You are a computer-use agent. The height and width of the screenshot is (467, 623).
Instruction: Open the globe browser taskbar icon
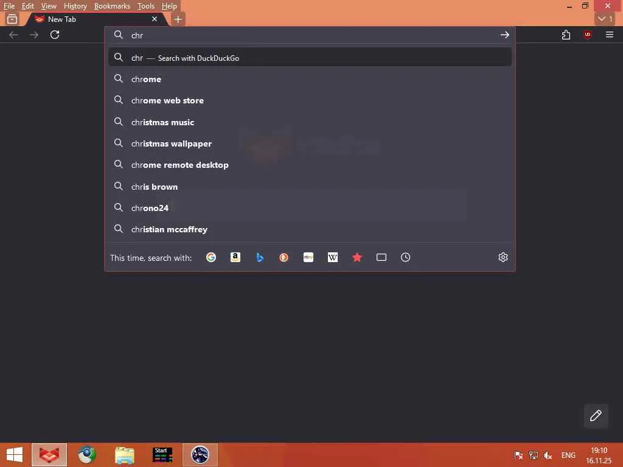tap(86, 455)
